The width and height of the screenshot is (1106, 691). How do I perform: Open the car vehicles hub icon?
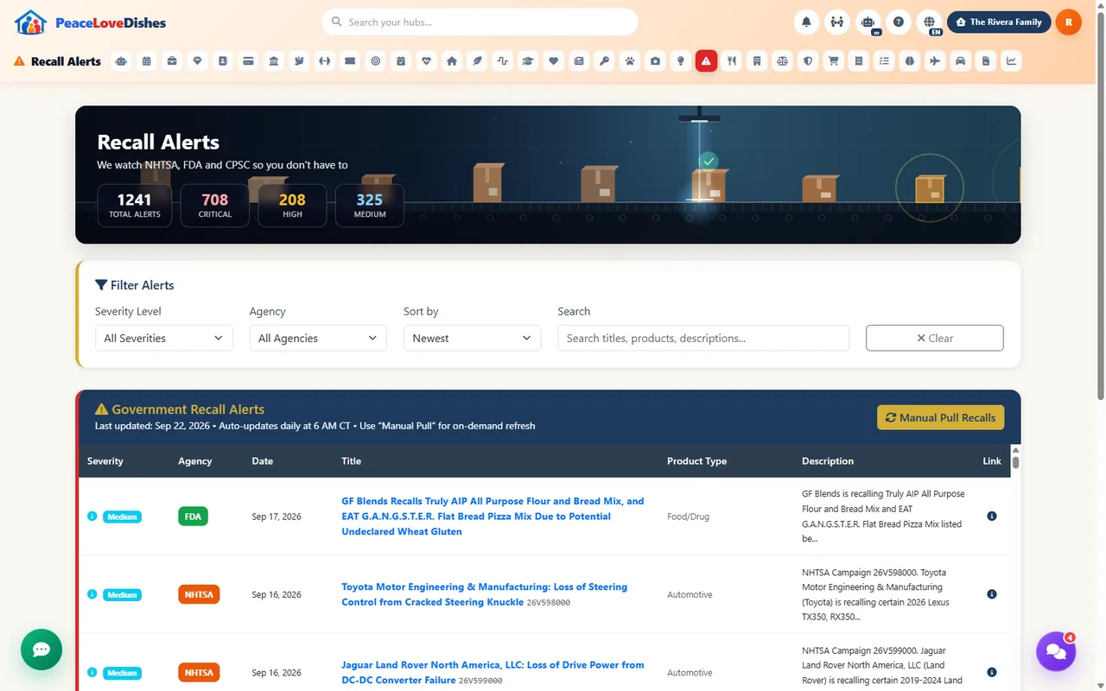coord(960,61)
